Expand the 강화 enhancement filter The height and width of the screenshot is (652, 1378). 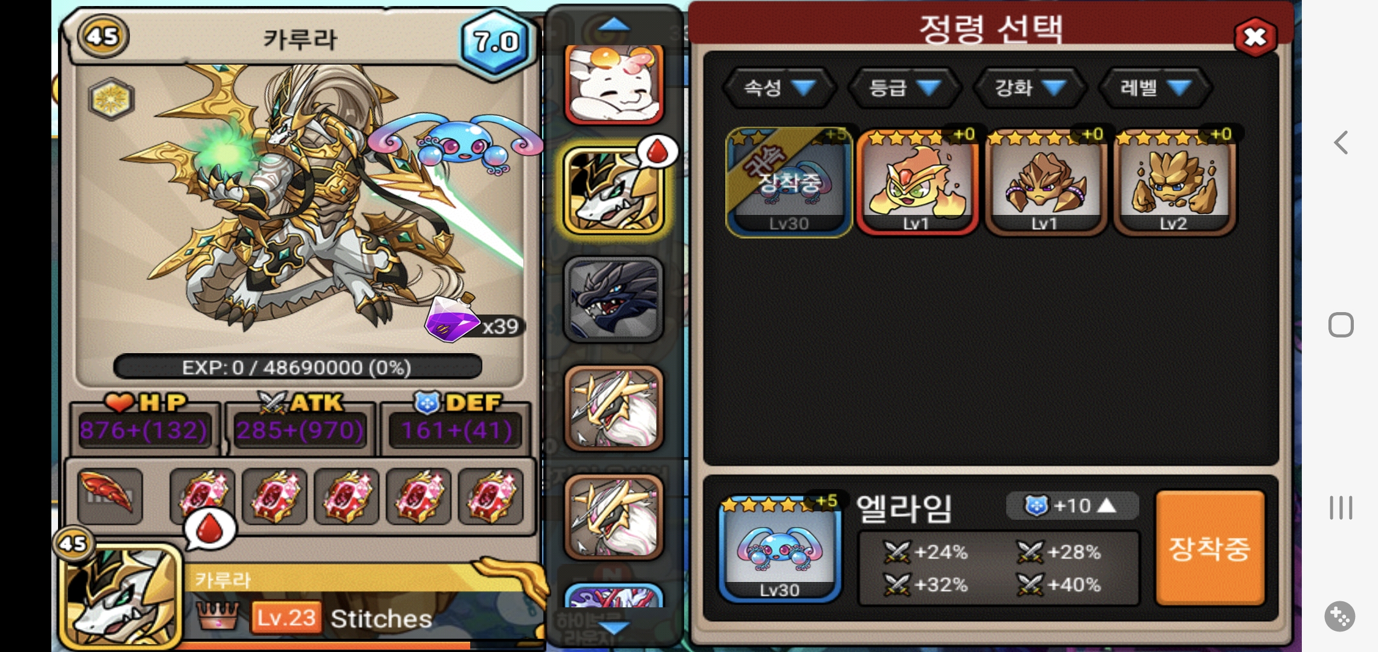1030,88
